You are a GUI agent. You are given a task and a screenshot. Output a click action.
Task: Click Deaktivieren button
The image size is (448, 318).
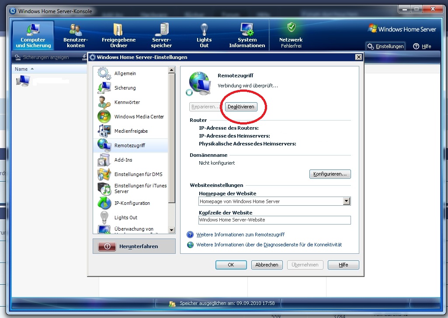[241, 107]
